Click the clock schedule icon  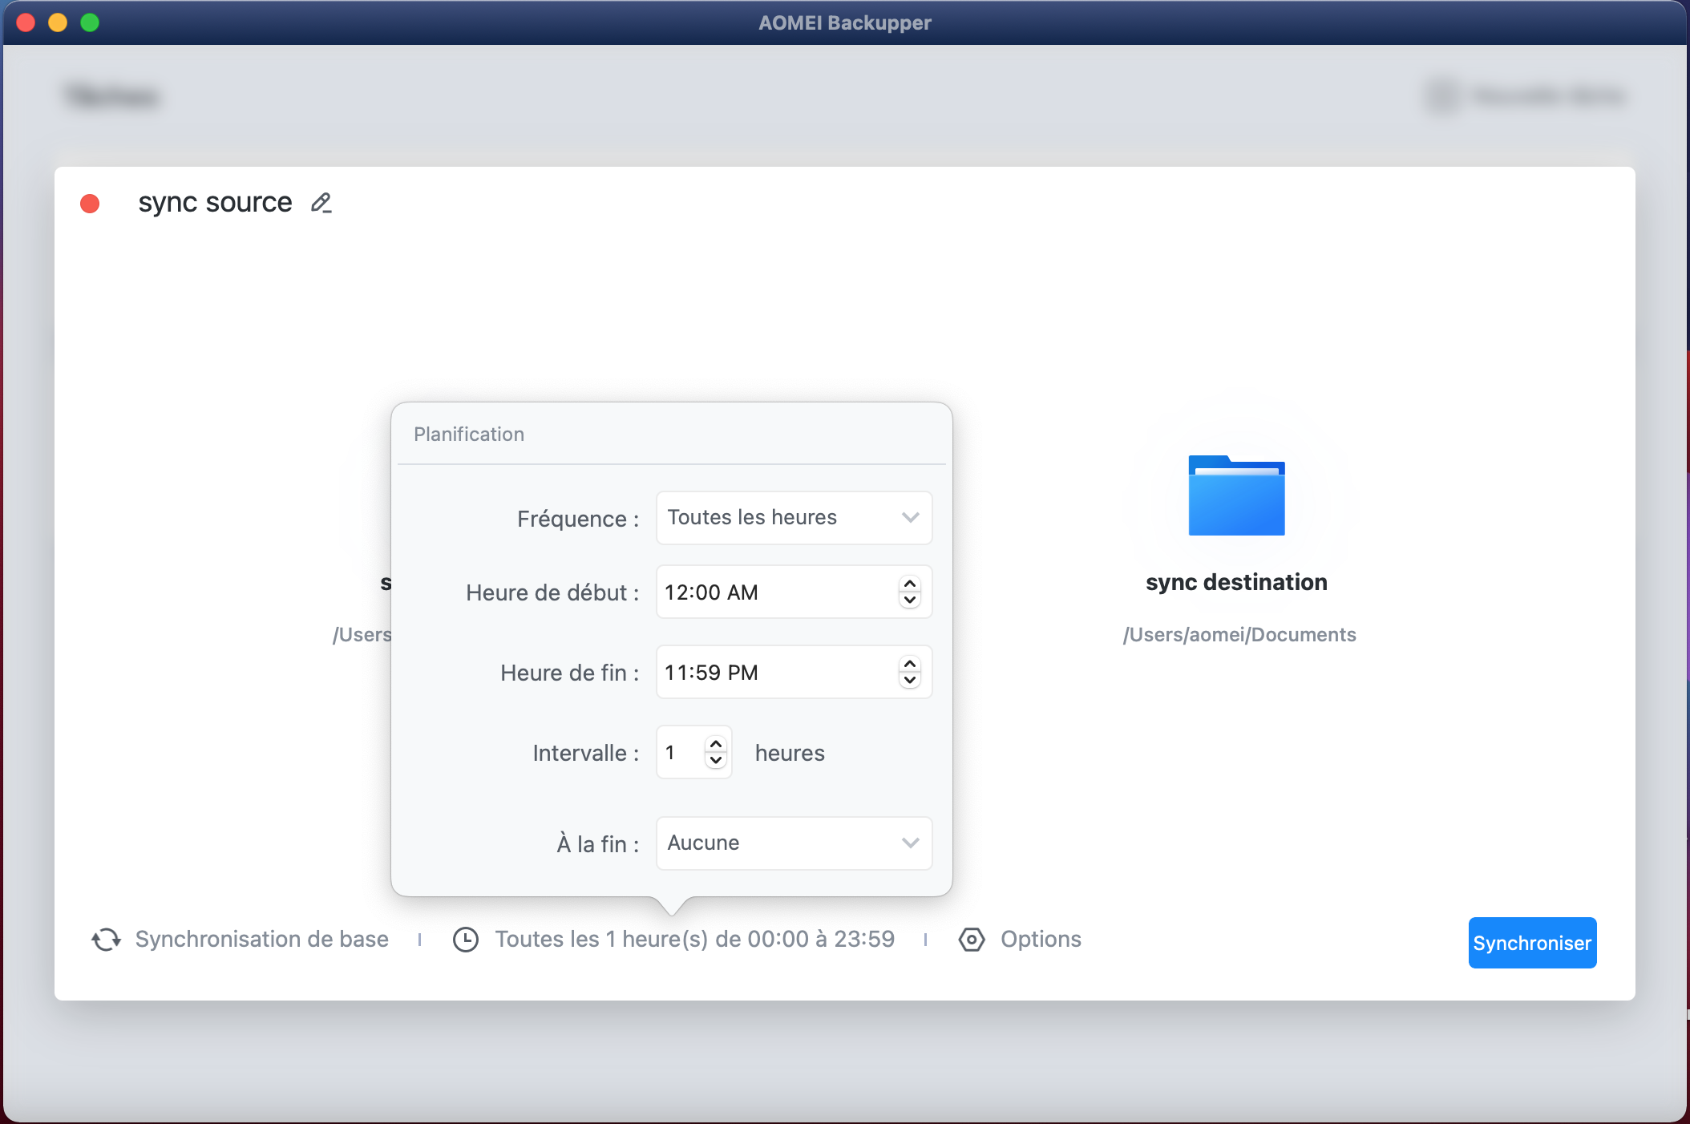click(x=466, y=940)
